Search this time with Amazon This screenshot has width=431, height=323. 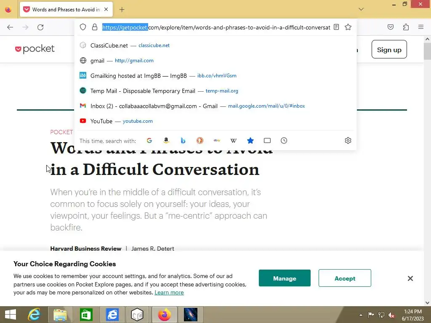(x=166, y=140)
